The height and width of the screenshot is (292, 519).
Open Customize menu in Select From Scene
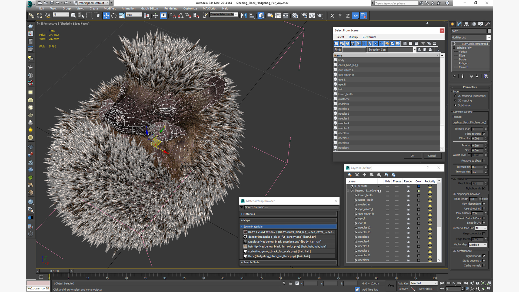[x=369, y=37]
